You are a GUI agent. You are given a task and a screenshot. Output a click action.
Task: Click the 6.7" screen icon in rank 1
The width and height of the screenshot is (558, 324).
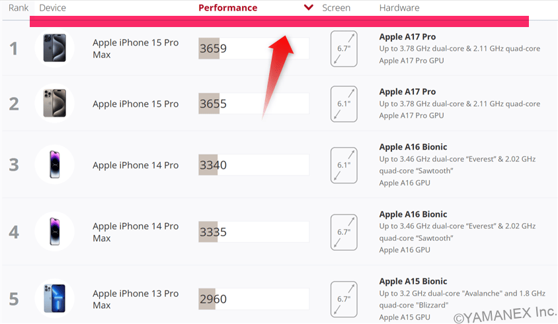(x=344, y=48)
